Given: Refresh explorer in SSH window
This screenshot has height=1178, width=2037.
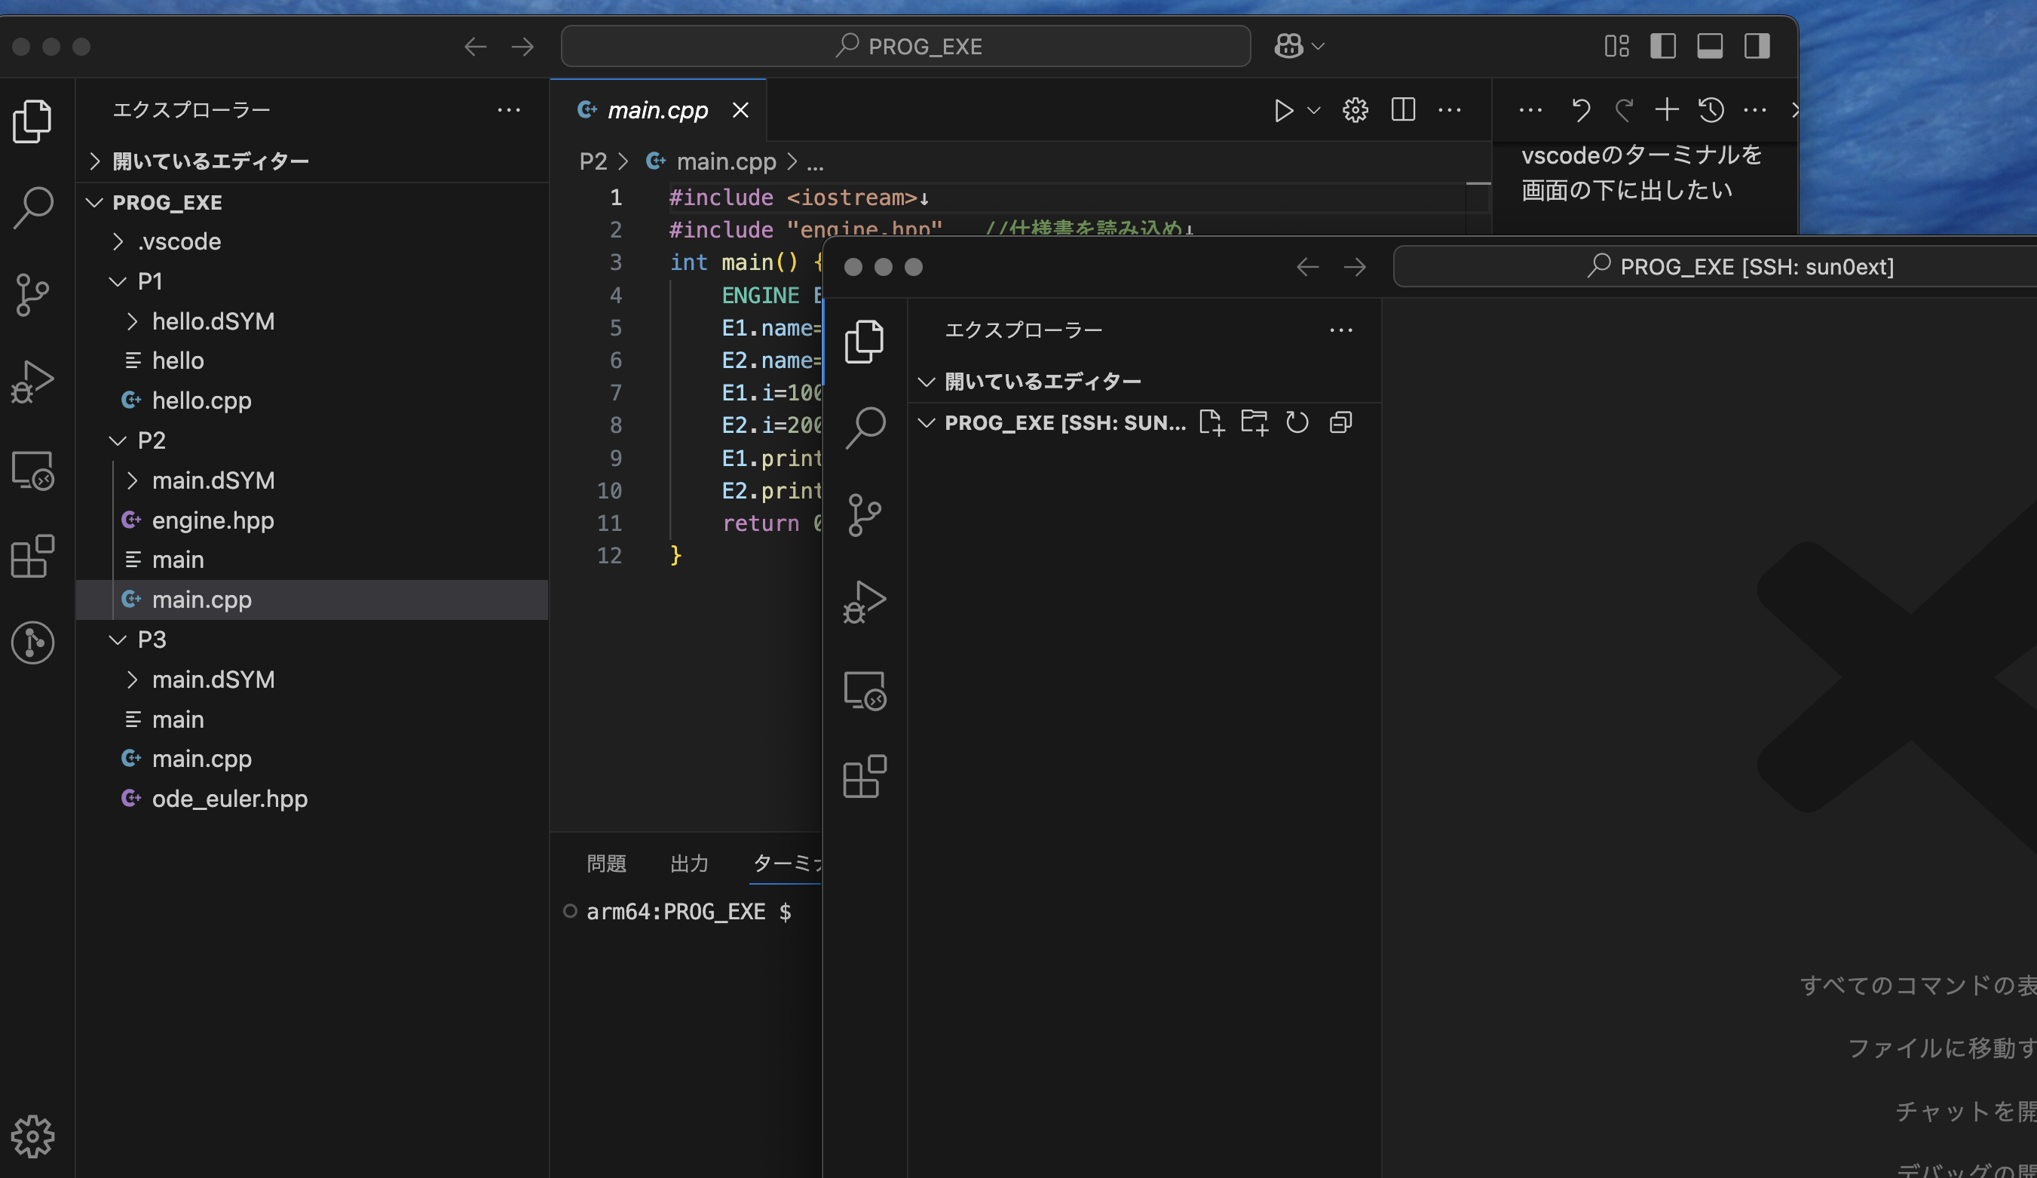Looking at the screenshot, I should [1297, 422].
